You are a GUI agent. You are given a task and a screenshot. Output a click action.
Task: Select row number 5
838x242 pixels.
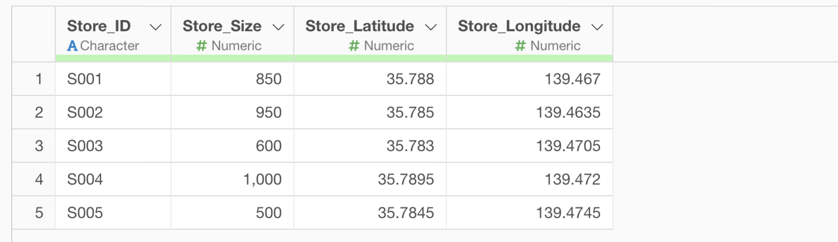pyautogui.click(x=39, y=213)
